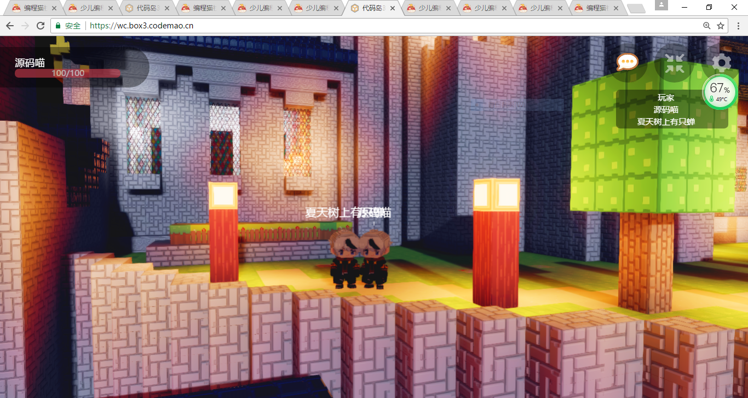Click the 玩家 header in the player list
The width and height of the screenshot is (748, 398).
[666, 98]
